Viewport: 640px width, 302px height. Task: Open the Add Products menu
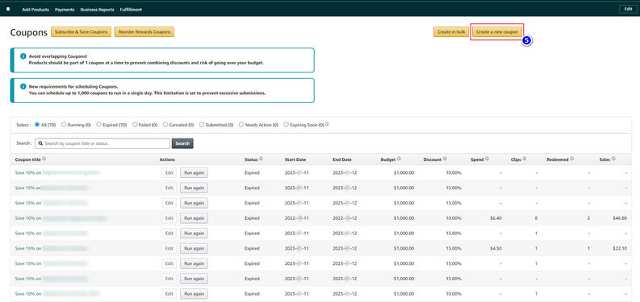point(36,10)
